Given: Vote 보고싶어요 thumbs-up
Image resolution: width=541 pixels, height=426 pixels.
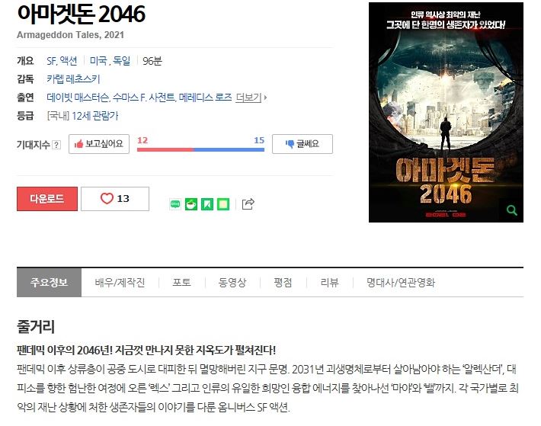Looking at the screenshot, I should tap(99, 144).
